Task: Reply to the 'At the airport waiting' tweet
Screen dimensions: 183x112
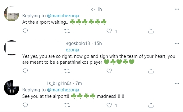Action: (x=25, y=31)
